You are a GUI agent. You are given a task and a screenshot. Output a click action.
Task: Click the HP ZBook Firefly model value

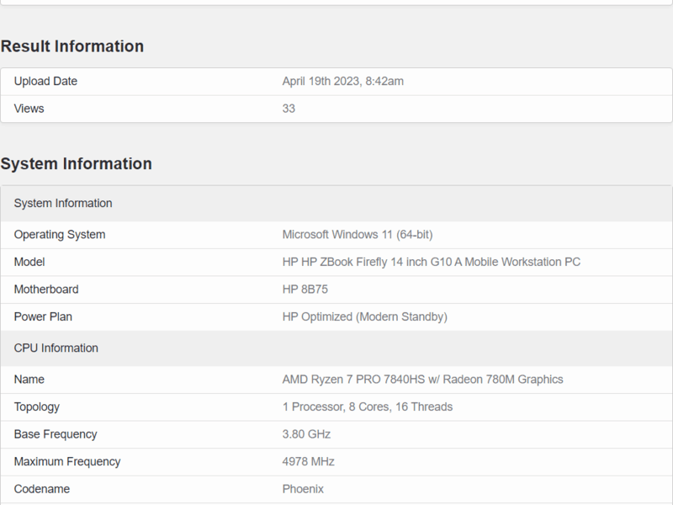(x=432, y=262)
